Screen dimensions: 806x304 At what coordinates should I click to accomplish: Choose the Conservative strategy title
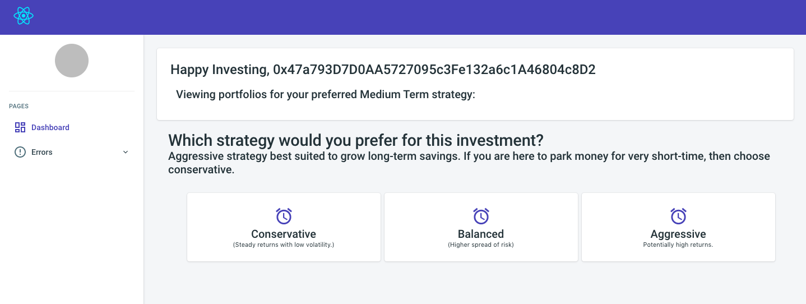pos(284,234)
